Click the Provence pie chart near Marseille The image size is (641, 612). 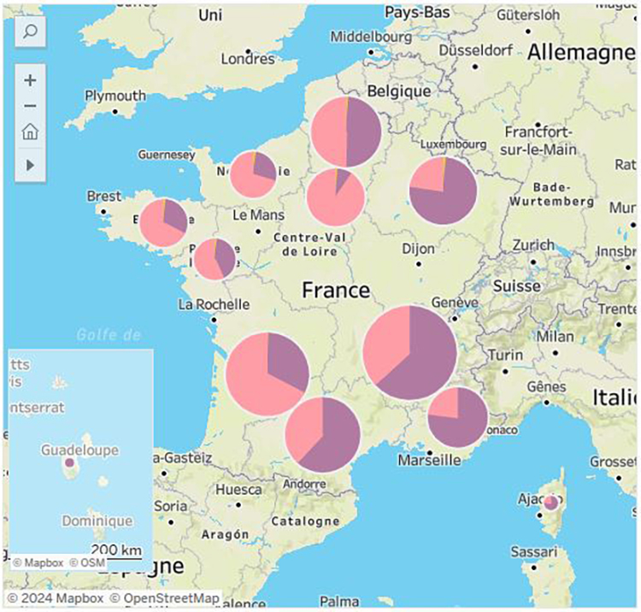click(458, 417)
